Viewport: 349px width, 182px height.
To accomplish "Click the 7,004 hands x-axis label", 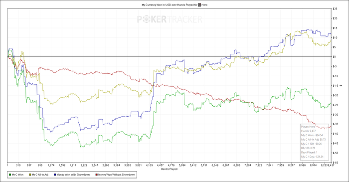I will (247, 166).
